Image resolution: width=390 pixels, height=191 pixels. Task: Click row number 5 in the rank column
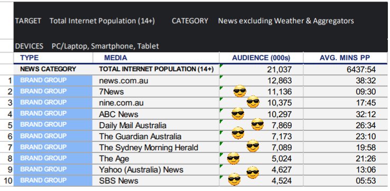[x=10, y=126]
